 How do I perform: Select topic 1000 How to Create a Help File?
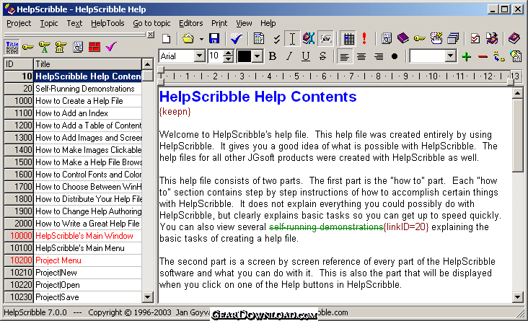pyautogui.click(x=73, y=101)
